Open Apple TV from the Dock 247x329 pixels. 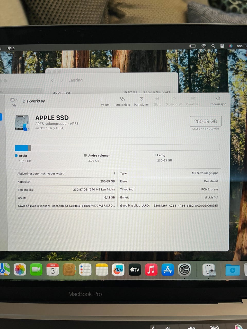[135, 270]
